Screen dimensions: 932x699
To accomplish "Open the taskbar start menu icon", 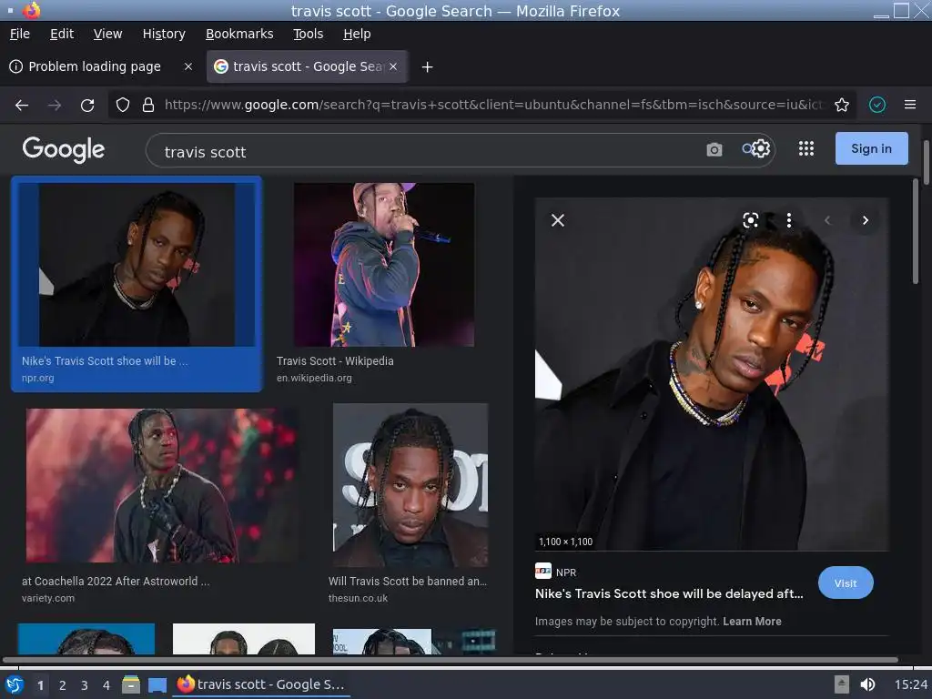I will 15,684.
